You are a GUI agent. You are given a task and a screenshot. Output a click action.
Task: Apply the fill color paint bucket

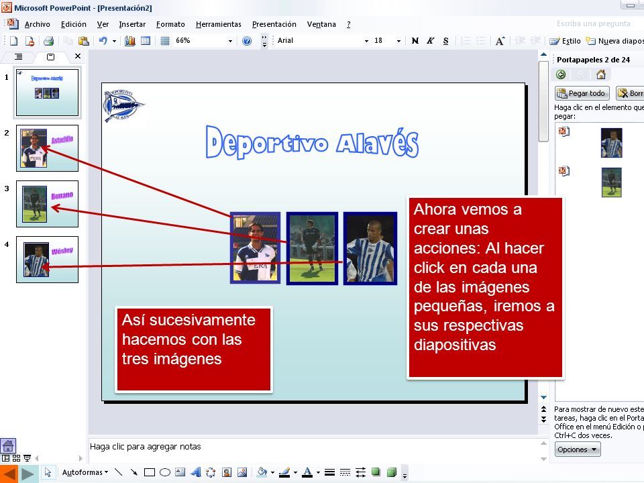tap(262, 472)
